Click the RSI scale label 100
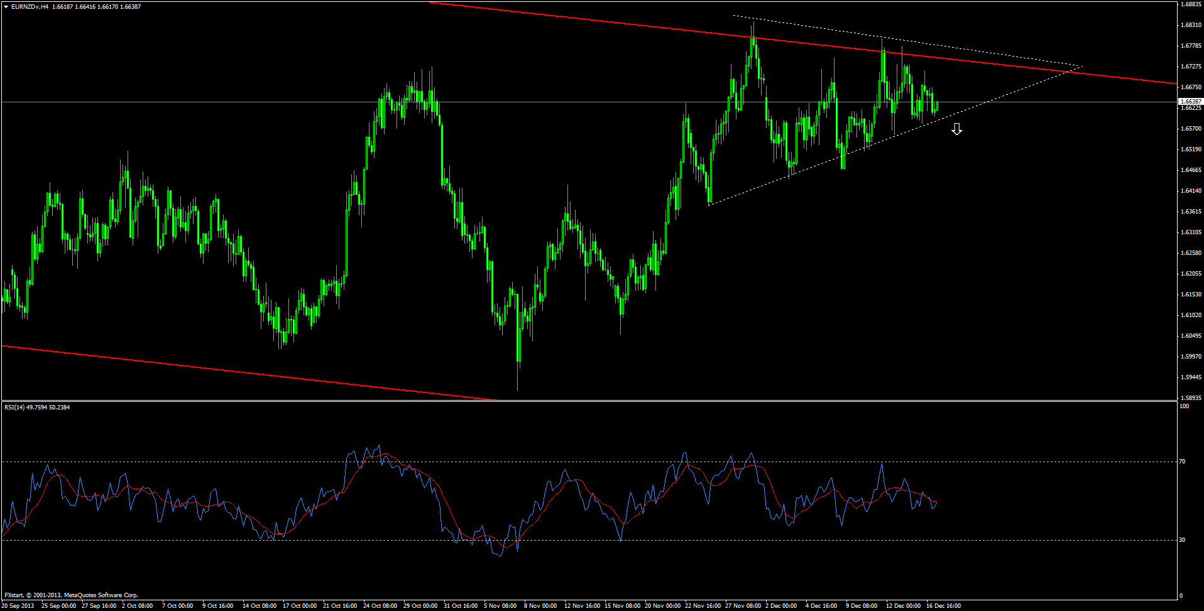This screenshot has height=611, width=1204. click(1185, 406)
